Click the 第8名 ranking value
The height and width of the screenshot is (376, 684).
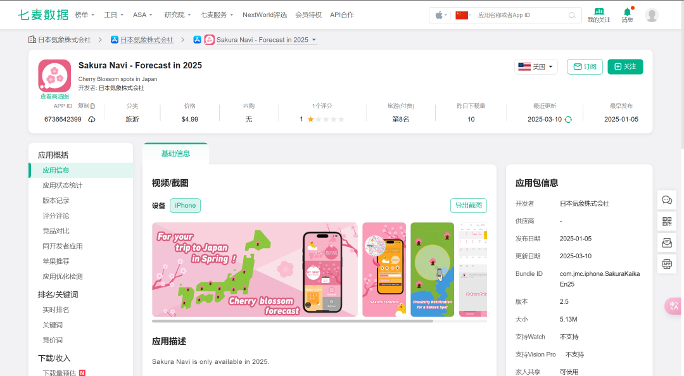[x=400, y=119]
